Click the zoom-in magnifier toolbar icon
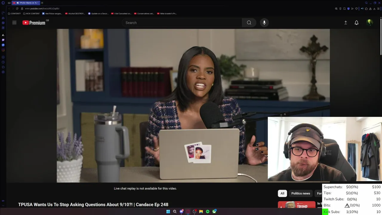The height and width of the screenshot is (215, 382). [x=337, y=9]
